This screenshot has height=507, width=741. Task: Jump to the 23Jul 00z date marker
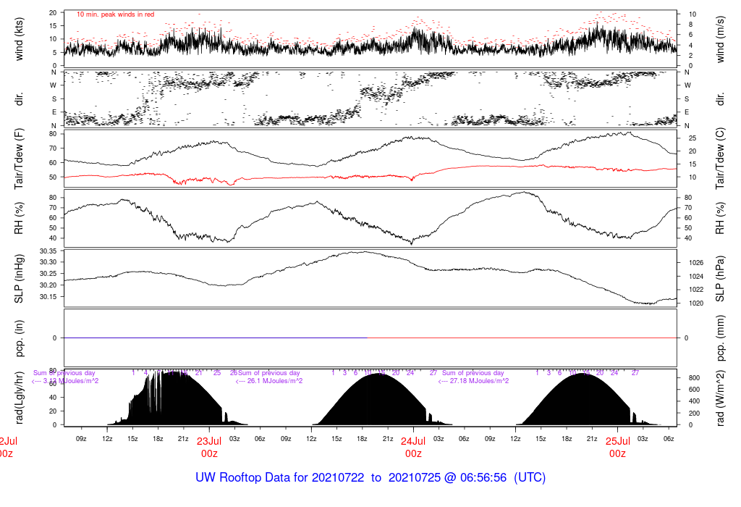(209, 446)
